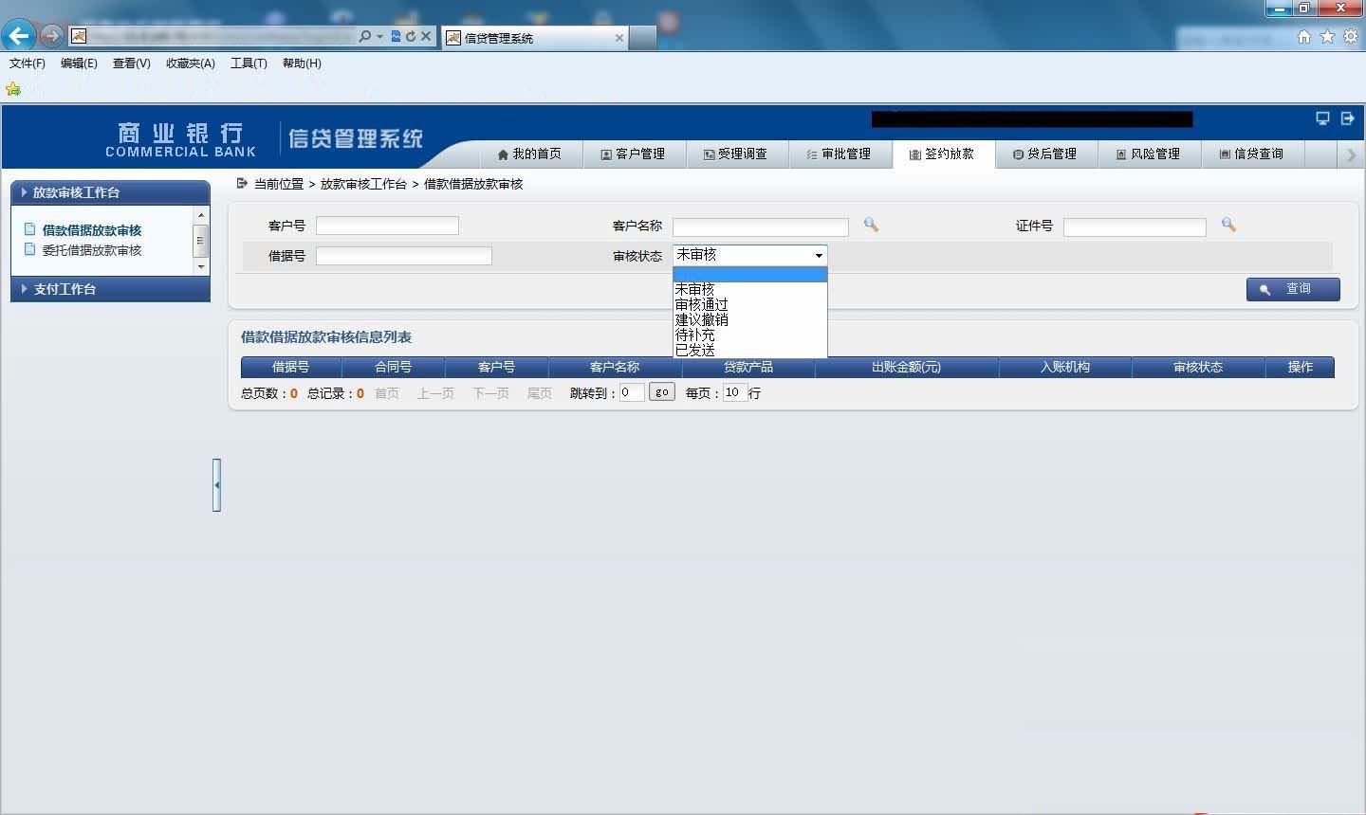Viewport: 1366px width, 815px height.
Task: Click the 跳转到 page number field
Action: tap(633, 392)
